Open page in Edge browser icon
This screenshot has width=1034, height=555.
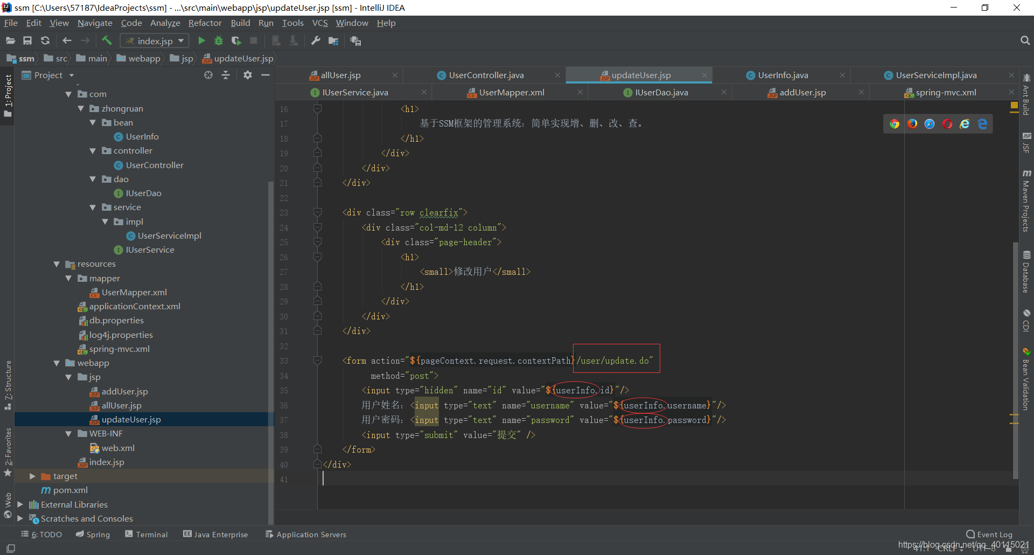pyautogui.click(x=982, y=124)
